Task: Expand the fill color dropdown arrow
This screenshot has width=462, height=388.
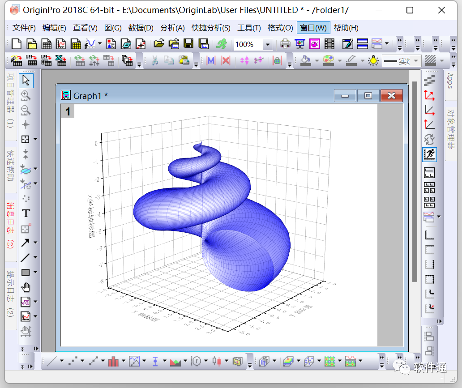Action: point(317,61)
